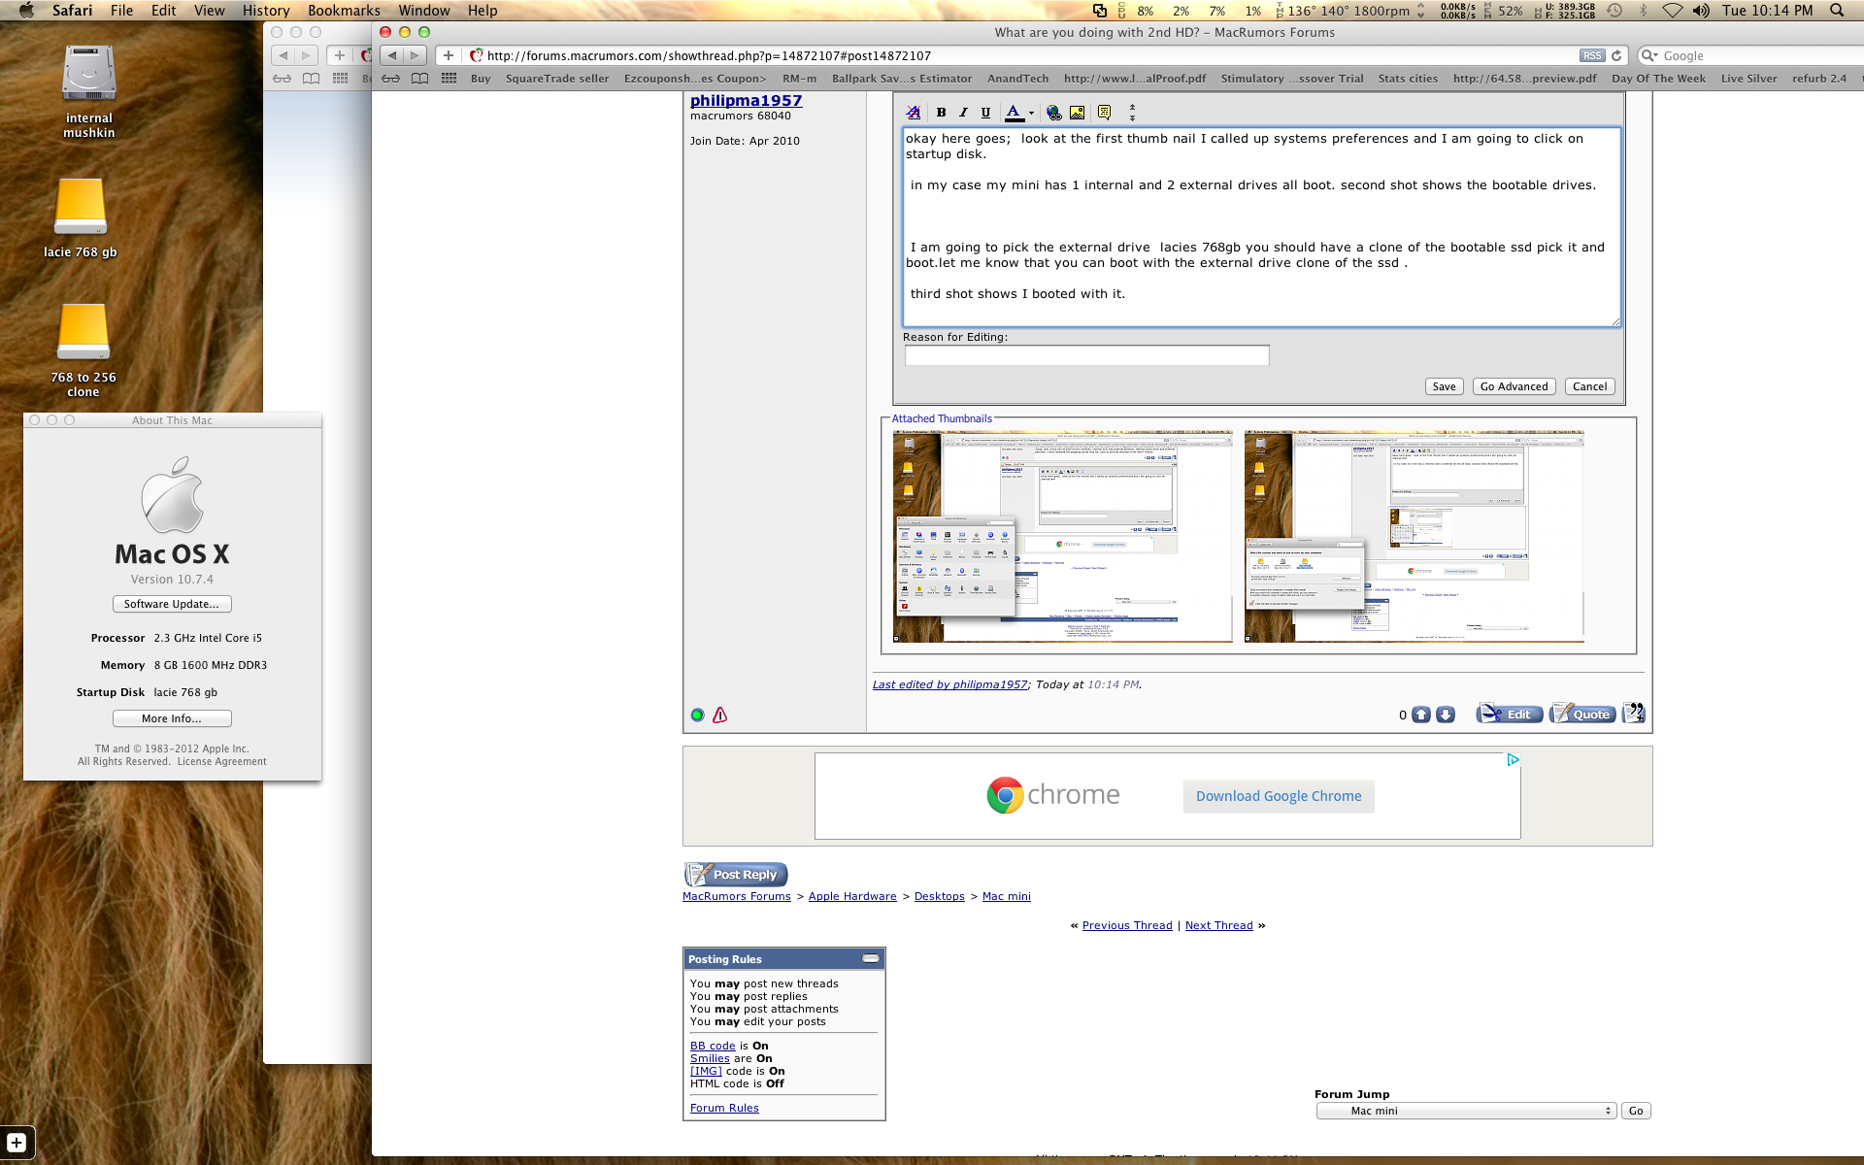Viewport: 1864px width, 1165px height.
Task: Open Apple Hardware breadcrumb link
Action: 852,896
